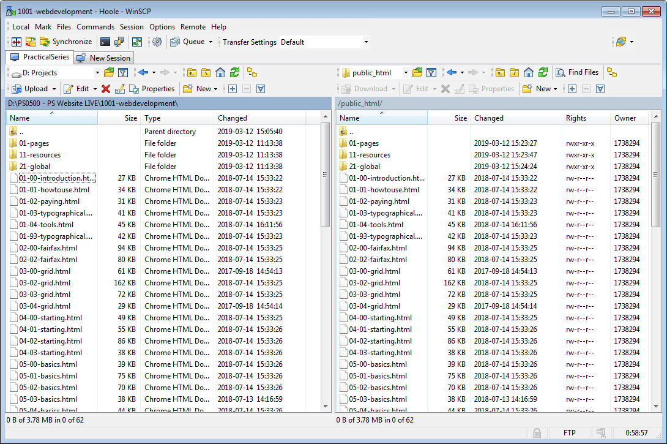Open local file Properties
667x444 pixels.
(152, 89)
